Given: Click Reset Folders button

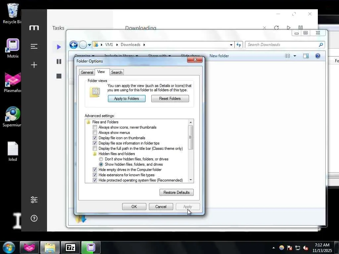Looking at the screenshot, I should click(x=170, y=99).
